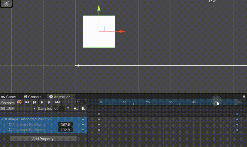Click the Anchored Position.x value field

[65, 124]
